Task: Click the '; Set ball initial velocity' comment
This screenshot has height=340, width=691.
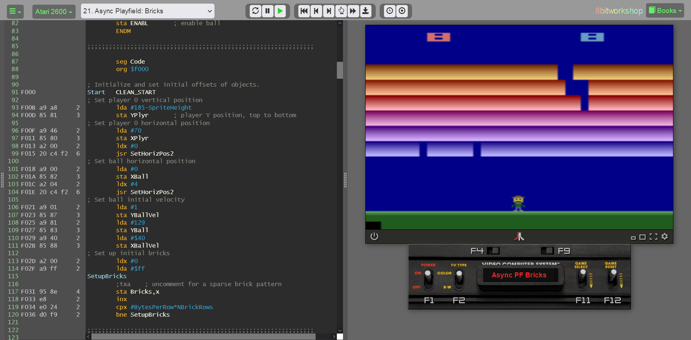Action: point(136,199)
